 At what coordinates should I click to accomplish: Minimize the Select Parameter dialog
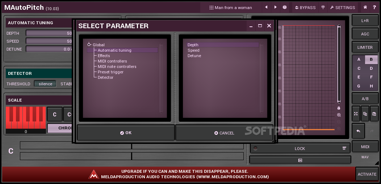click(x=251, y=26)
